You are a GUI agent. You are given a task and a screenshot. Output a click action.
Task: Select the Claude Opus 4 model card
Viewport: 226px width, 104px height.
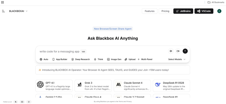click(x=93, y=96)
